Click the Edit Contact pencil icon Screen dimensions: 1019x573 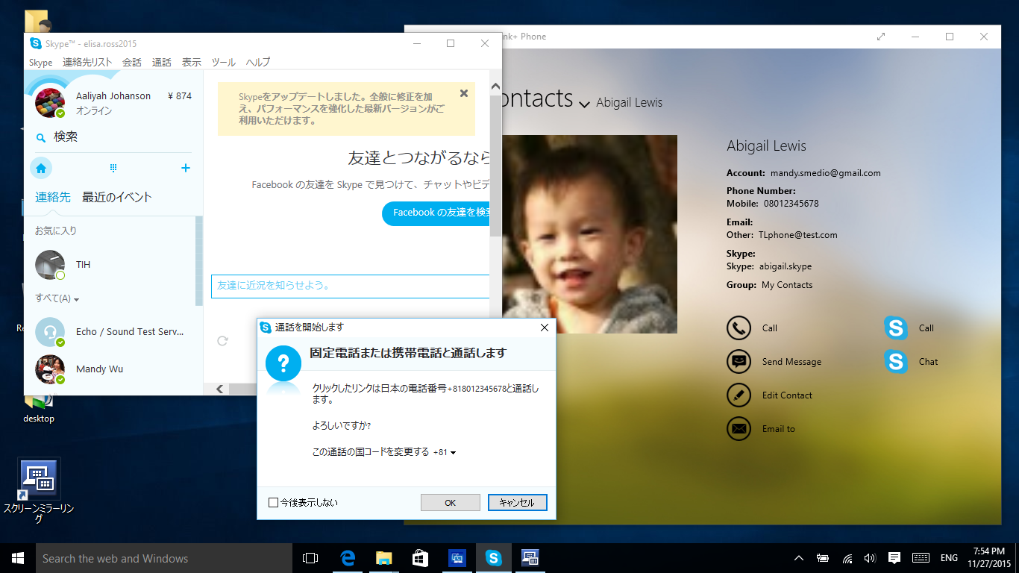pos(739,395)
